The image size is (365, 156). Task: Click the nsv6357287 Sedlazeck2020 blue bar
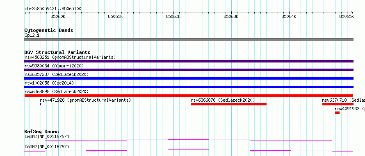coord(189,78)
